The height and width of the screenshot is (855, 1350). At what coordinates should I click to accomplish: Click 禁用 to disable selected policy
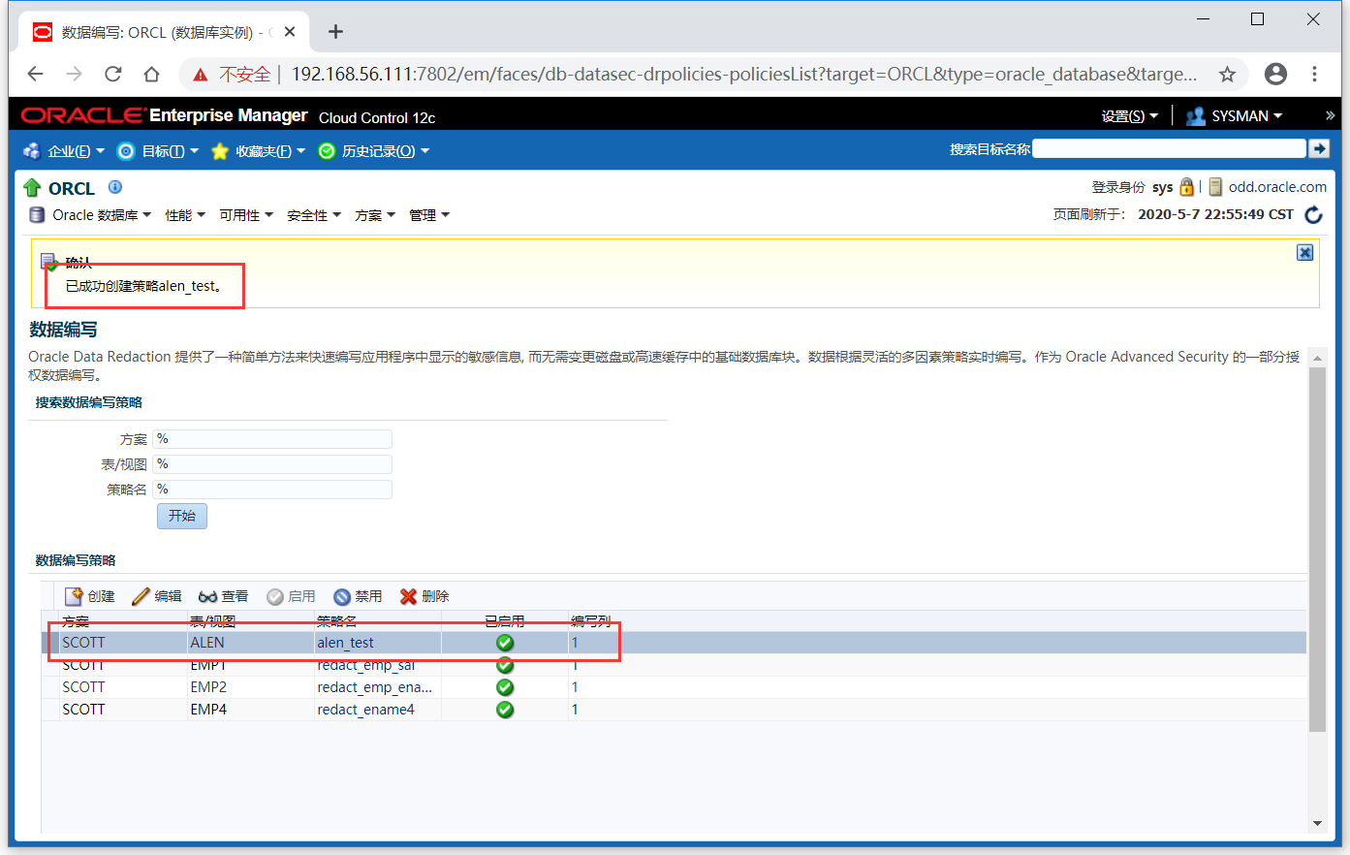(358, 596)
